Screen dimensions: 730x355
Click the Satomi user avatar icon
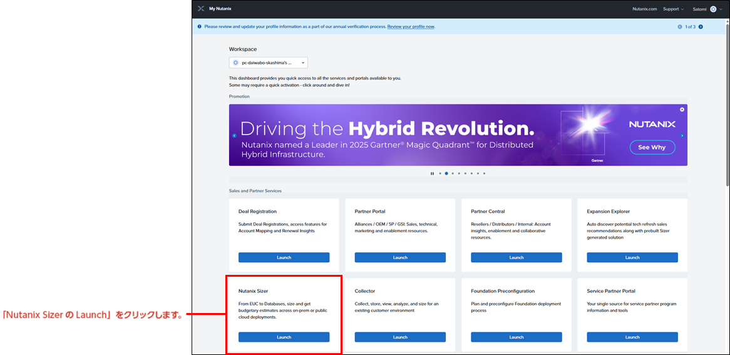pyautogui.click(x=713, y=9)
